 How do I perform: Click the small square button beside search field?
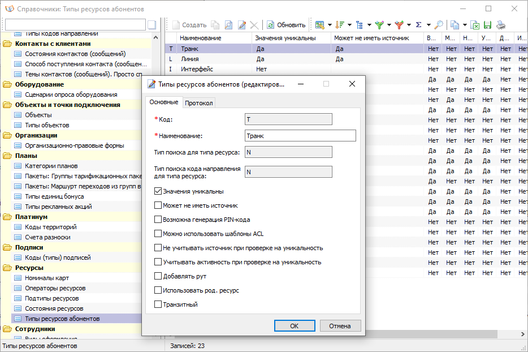152,24
